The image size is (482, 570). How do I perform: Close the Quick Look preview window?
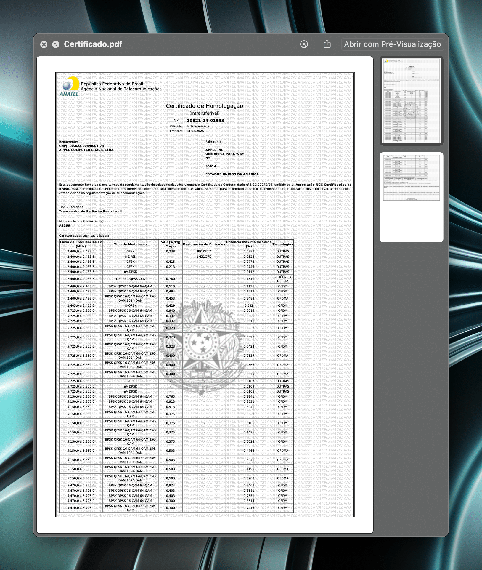[x=44, y=44]
